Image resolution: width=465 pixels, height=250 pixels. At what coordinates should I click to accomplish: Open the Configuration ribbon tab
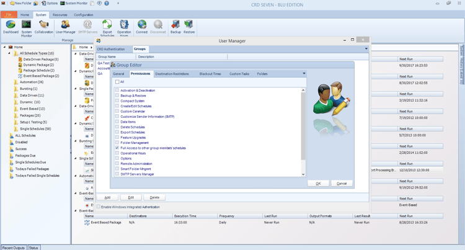tap(83, 15)
